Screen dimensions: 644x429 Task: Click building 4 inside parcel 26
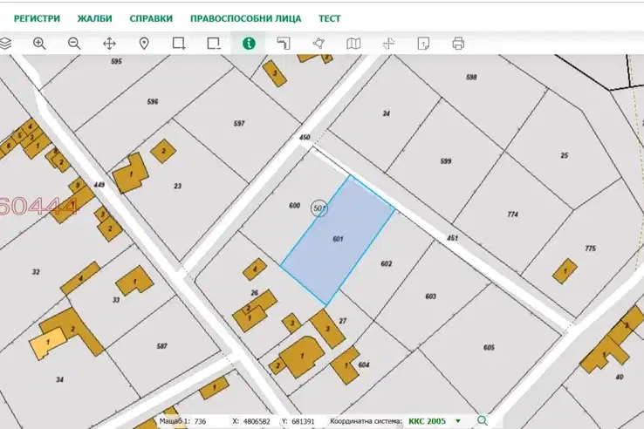[x=255, y=269]
